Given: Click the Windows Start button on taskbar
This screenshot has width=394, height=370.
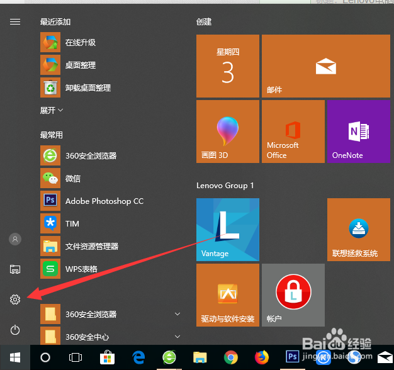Looking at the screenshot, I should [15, 357].
